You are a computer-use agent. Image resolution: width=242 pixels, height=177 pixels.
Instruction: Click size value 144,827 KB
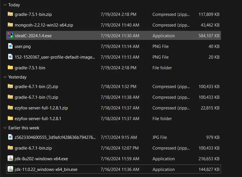tap(209, 169)
